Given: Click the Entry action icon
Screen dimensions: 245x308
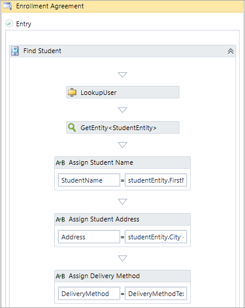Looking at the screenshot, I should (9, 24).
